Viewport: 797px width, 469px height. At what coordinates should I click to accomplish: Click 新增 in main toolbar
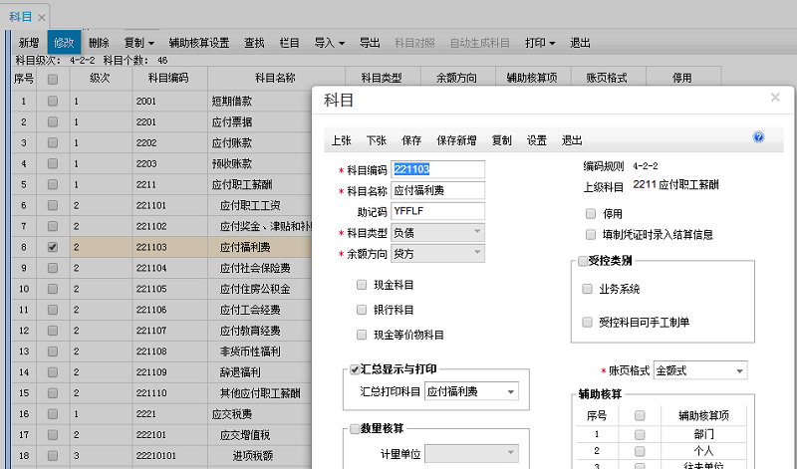pos(29,43)
